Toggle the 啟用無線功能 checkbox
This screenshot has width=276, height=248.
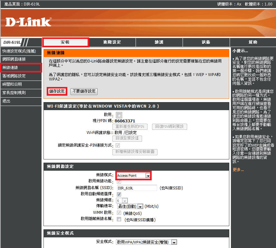coord(119,181)
